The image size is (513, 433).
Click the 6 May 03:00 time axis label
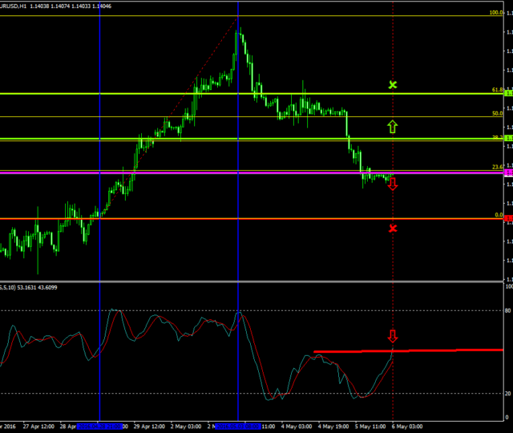click(408, 427)
